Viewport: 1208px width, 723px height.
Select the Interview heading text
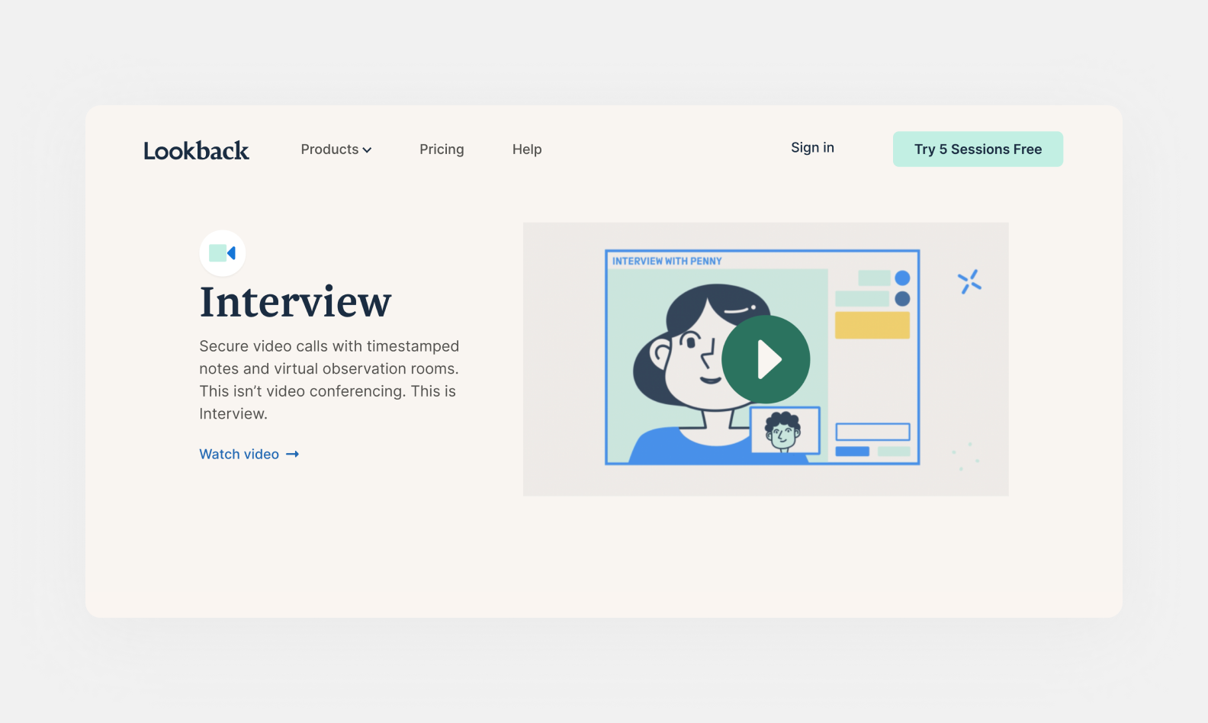point(295,302)
